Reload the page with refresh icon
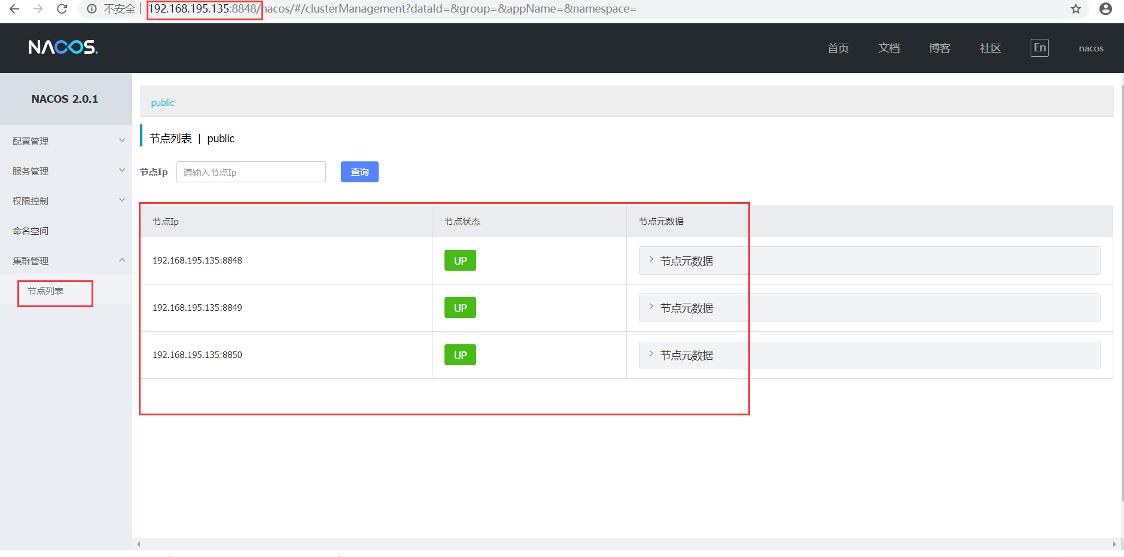Image resolution: width=1124 pixels, height=557 pixels. coord(62,9)
